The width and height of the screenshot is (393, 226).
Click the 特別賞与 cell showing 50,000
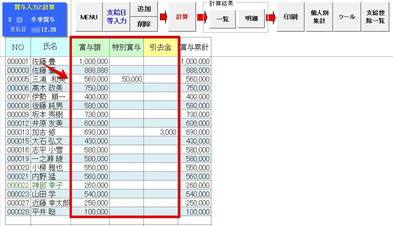tap(127, 79)
